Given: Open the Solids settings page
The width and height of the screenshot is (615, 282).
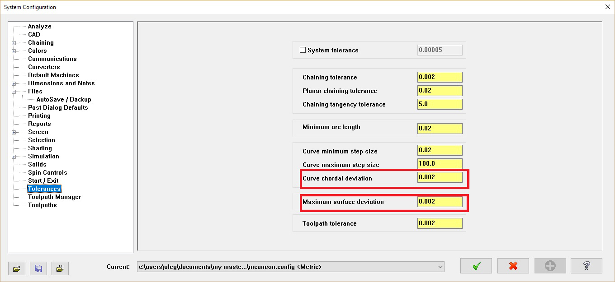Looking at the screenshot, I should click(x=37, y=165).
